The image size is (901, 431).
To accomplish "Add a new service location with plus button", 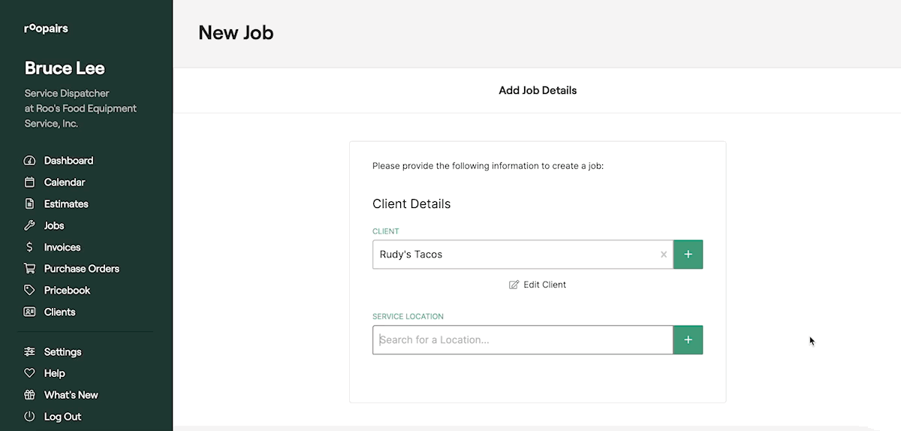I will 688,340.
